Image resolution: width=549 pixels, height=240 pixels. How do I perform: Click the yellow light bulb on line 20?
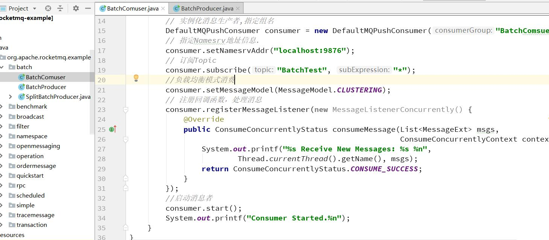point(136,78)
